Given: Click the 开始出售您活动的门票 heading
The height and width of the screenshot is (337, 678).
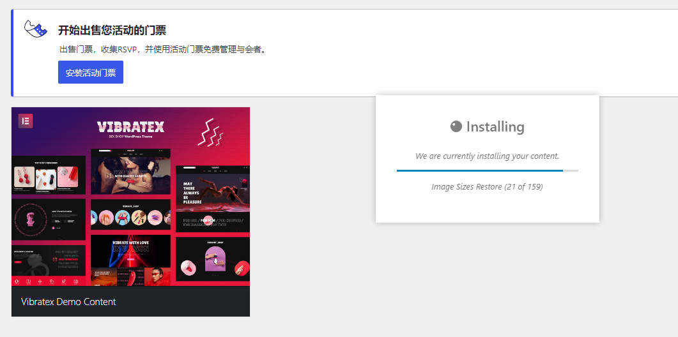Looking at the screenshot, I should [x=112, y=30].
